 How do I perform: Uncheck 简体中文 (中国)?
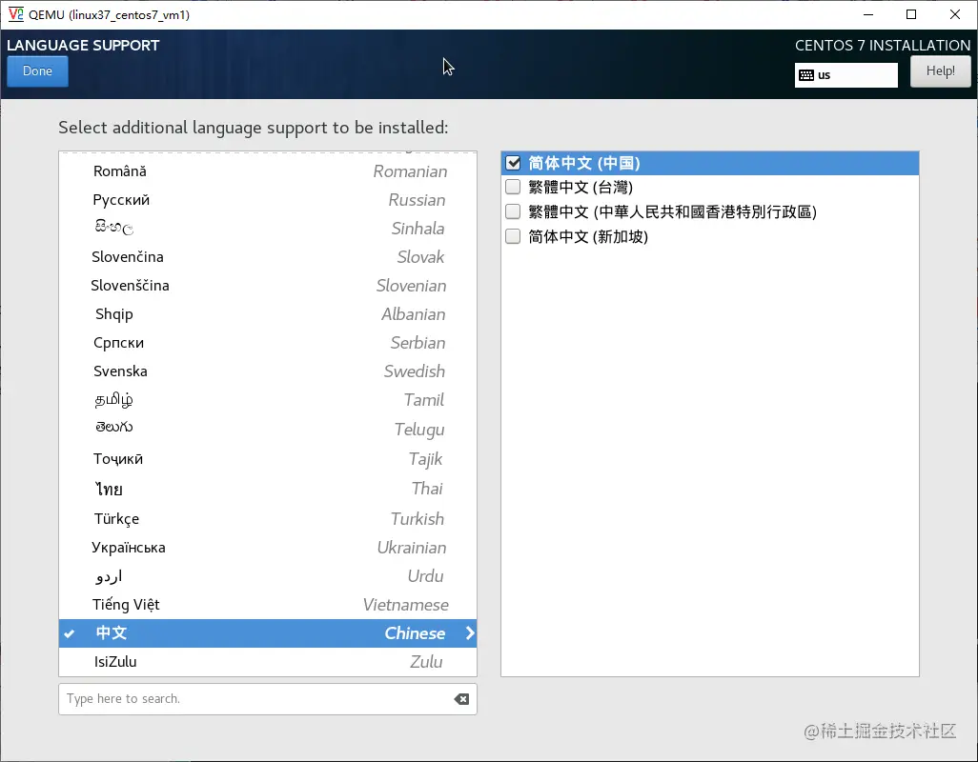pyautogui.click(x=513, y=163)
